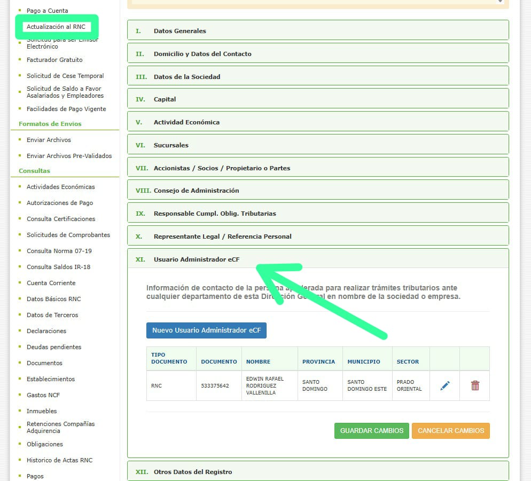531x481 pixels.
Task: Open Solicitud de Saldo a Favor link
Action: pos(65,92)
